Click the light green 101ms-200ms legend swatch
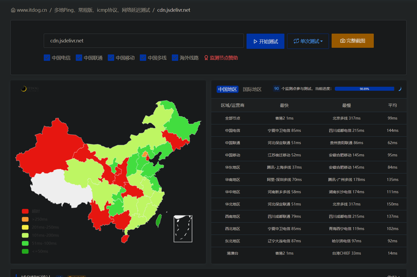The image size is (417, 277). (25, 235)
